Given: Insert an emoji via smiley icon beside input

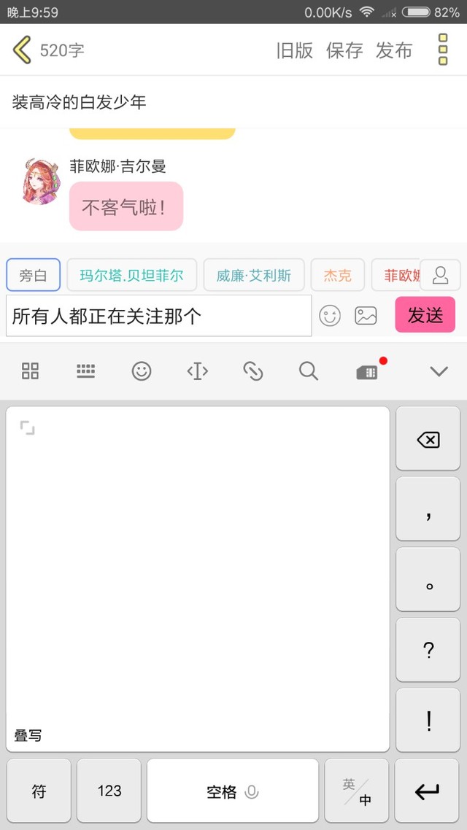Looking at the screenshot, I should point(329,316).
